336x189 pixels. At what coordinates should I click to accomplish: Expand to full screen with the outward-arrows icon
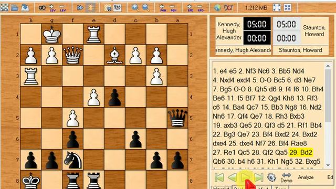[277, 8]
